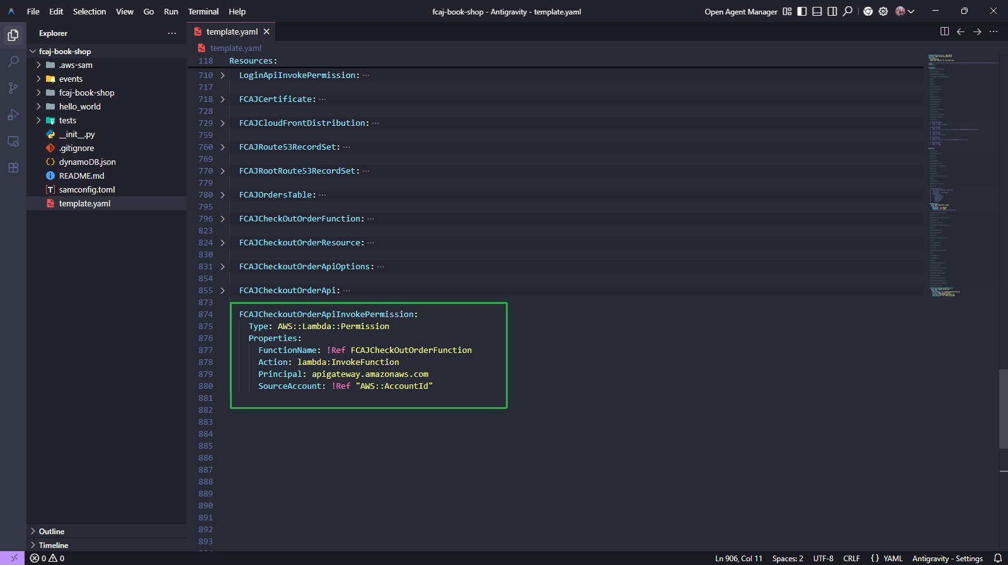
Task: Change file encoding UTF-8
Action: point(823,558)
